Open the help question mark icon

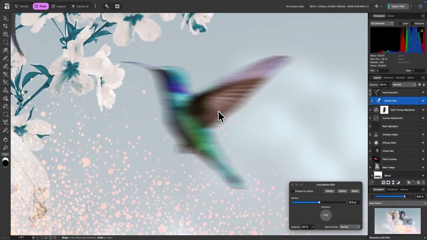[420, 6]
